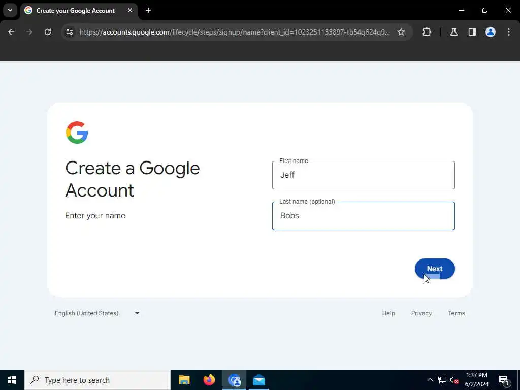Open the muted volume tray icon
Image resolution: width=520 pixels, height=390 pixels.
coord(454,380)
